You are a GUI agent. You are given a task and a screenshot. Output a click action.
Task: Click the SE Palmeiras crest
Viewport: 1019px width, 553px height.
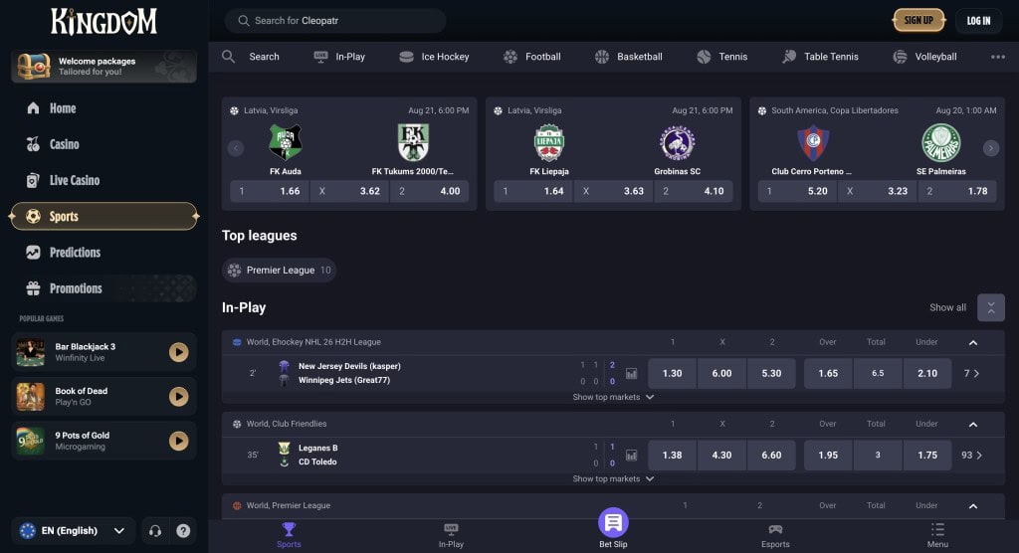941,142
